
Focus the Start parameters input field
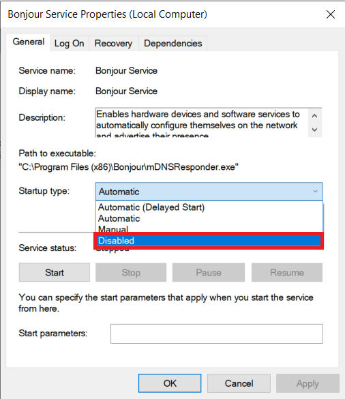[x=217, y=334]
